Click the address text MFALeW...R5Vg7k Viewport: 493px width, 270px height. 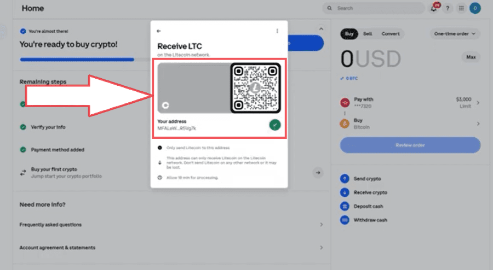[177, 128]
